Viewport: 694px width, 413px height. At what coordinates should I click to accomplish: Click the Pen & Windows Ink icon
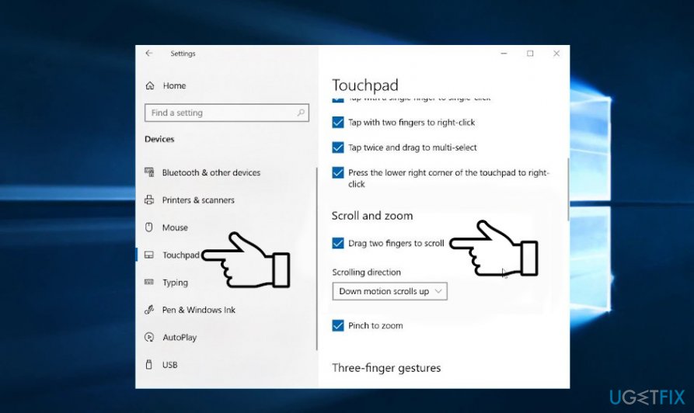149,310
